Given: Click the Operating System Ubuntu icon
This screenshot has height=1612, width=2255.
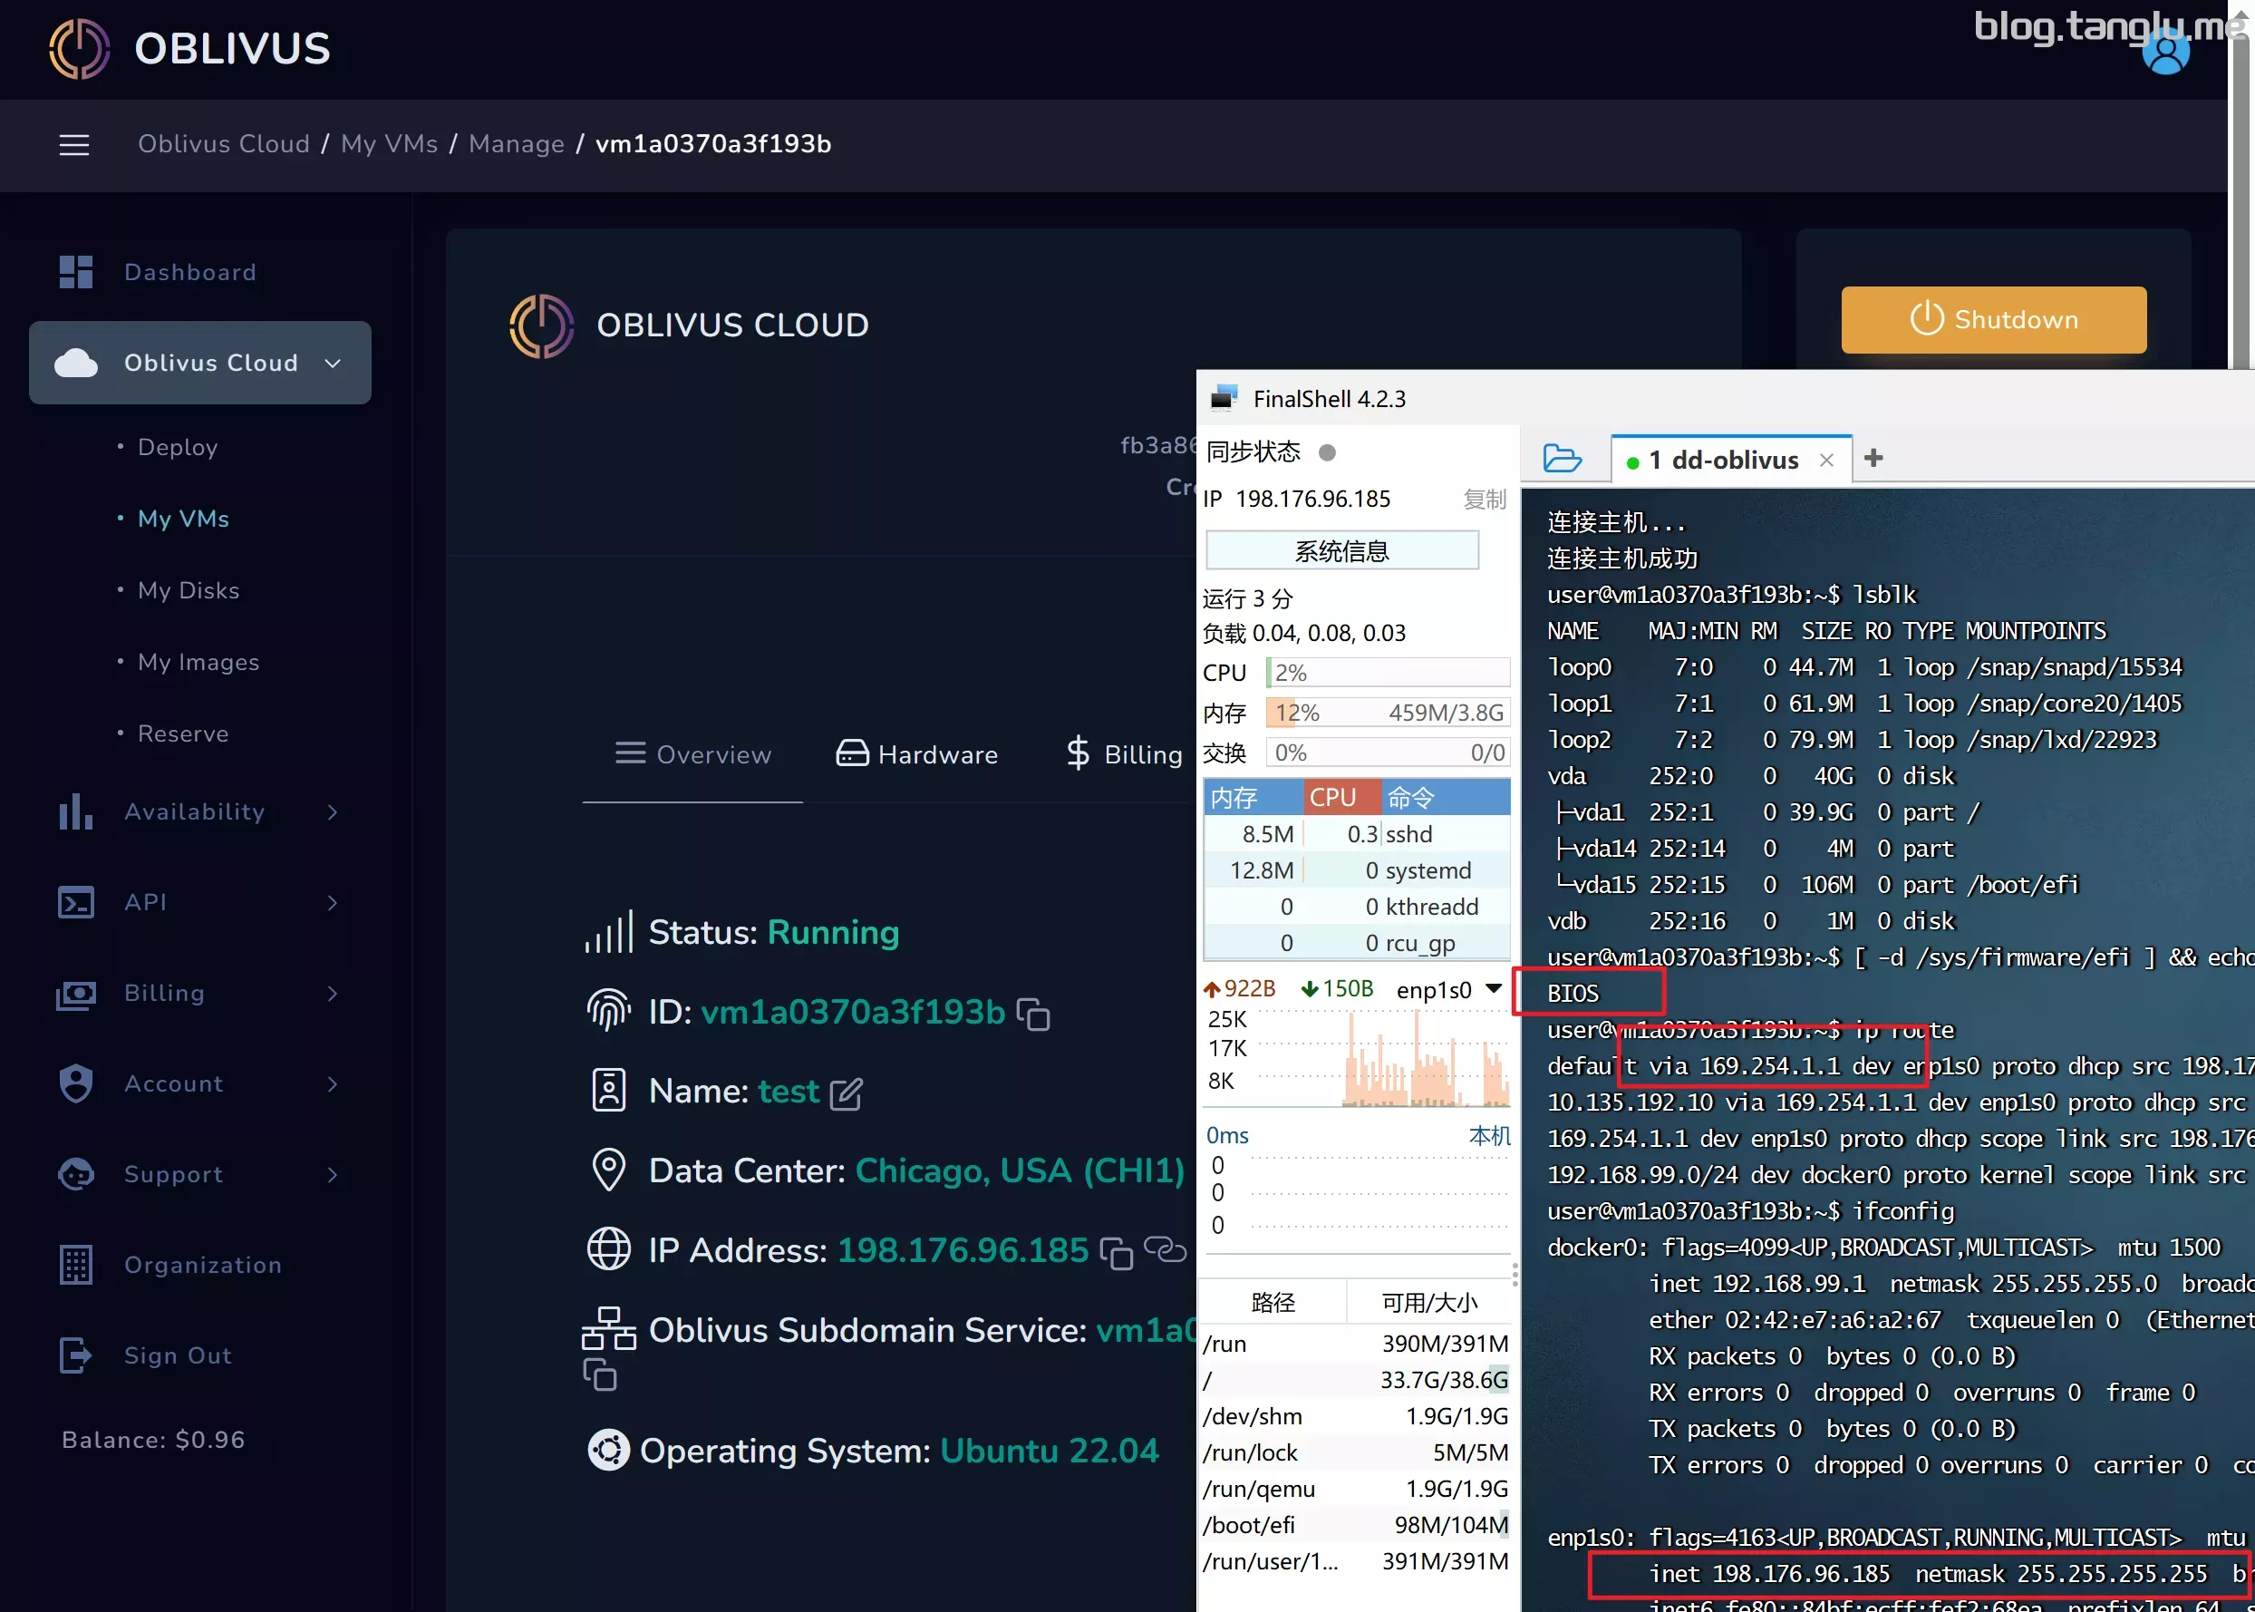Looking at the screenshot, I should [x=608, y=1451].
